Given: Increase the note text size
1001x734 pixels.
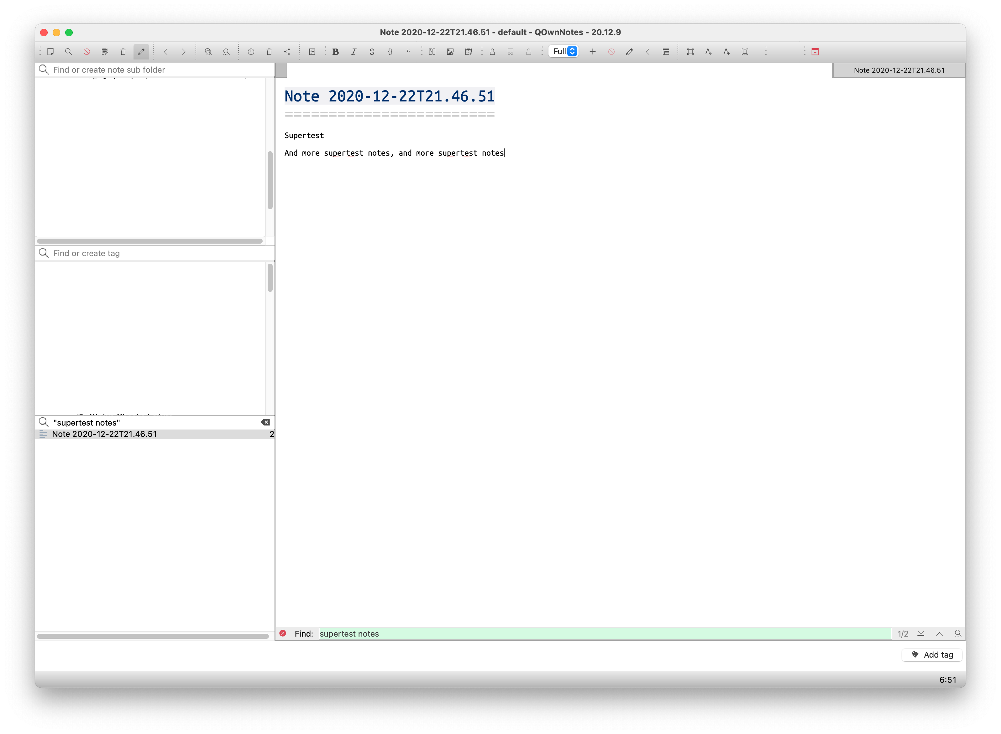Looking at the screenshot, I should click(x=709, y=52).
